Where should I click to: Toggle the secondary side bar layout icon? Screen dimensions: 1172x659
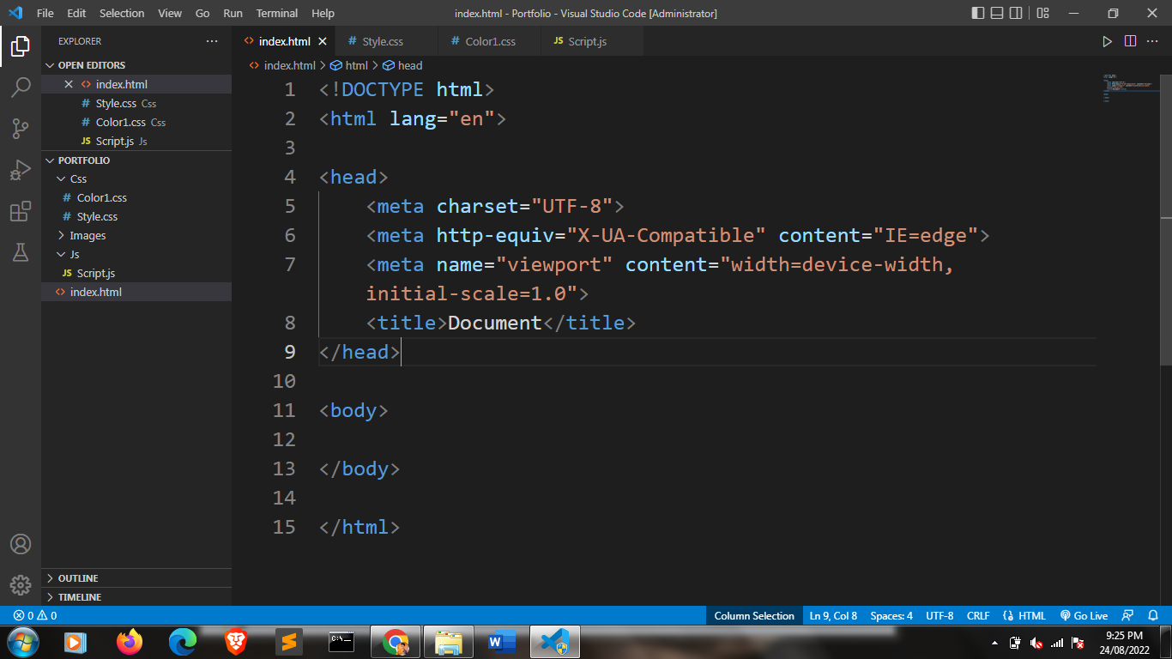(x=1016, y=13)
